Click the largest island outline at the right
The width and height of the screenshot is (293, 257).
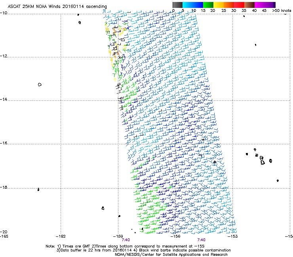tap(262, 161)
